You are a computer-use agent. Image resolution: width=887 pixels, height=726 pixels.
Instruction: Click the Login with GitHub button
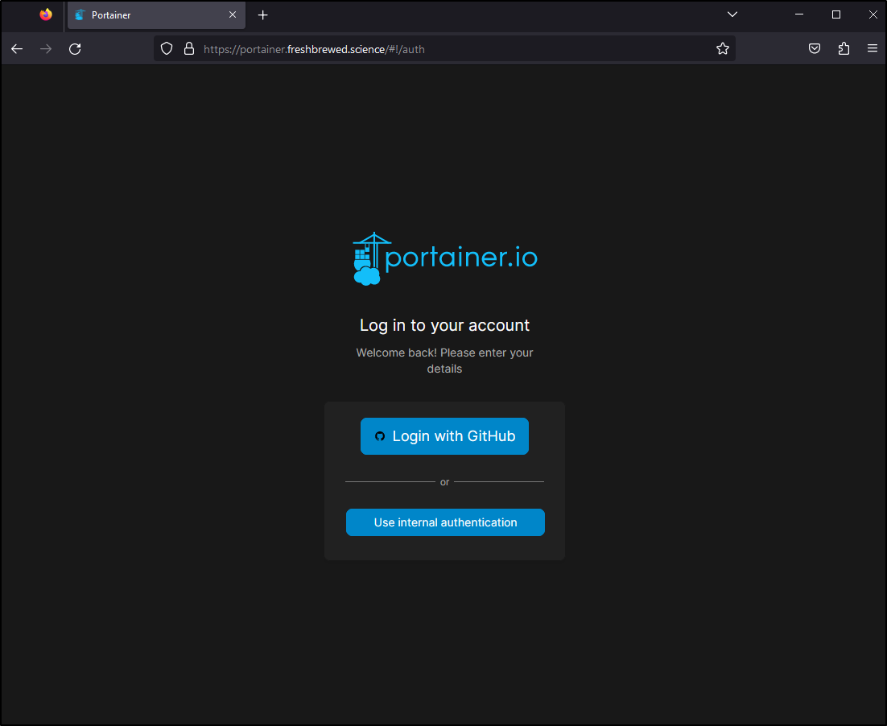pyautogui.click(x=444, y=436)
